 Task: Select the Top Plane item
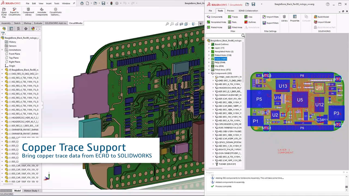click(x=14, y=58)
